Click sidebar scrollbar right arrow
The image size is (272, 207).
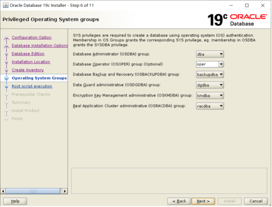(x=65, y=191)
